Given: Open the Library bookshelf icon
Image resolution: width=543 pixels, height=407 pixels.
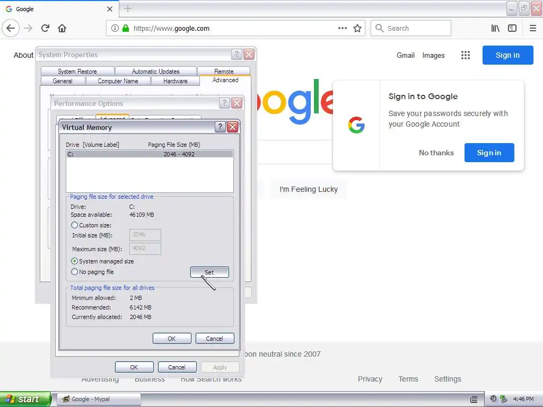Looking at the screenshot, I should coord(495,28).
